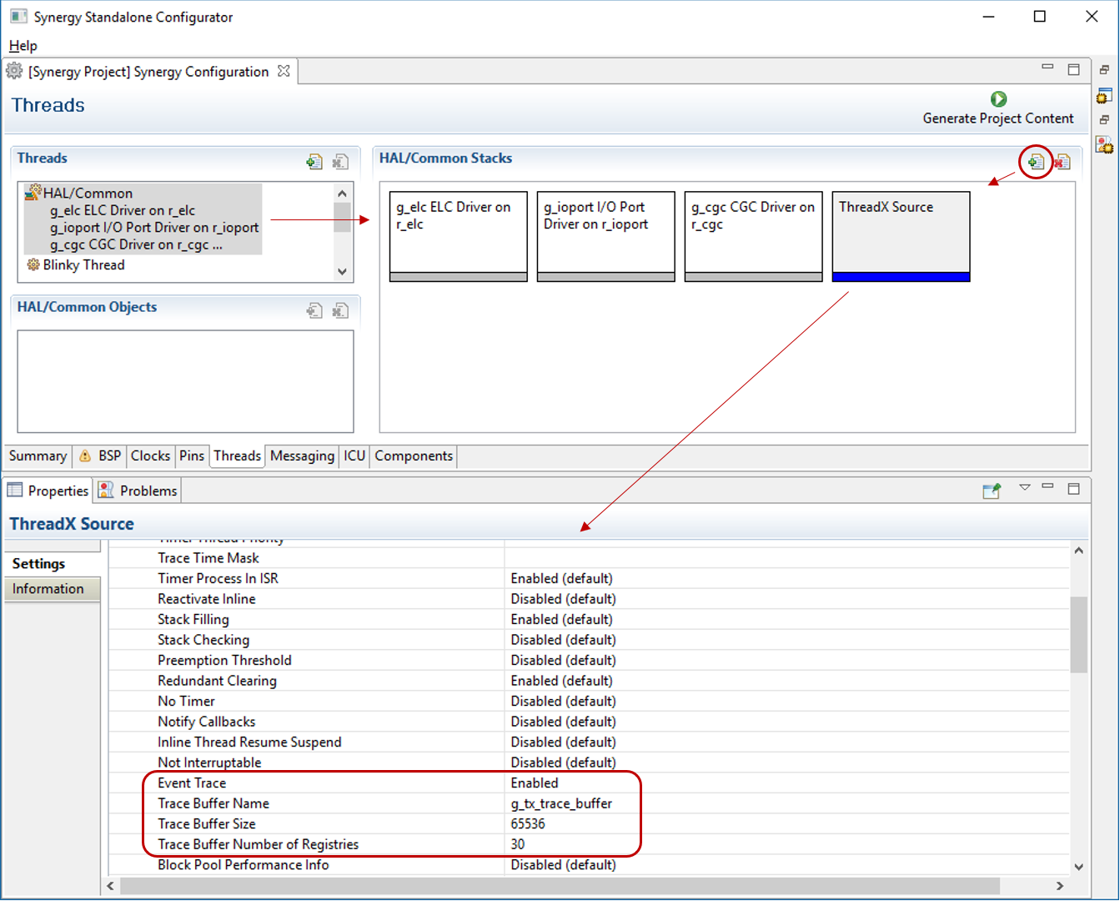Click the restore icon at top right sidebar

coord(1104,70)
